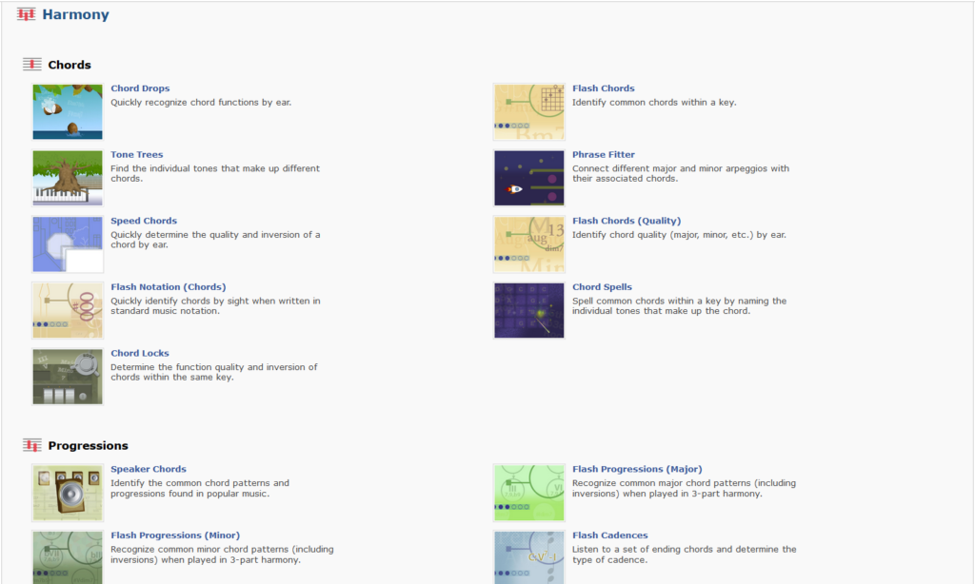
Task: Open the Chord Drops game thumbnail
Action: [x=68, y=111]
